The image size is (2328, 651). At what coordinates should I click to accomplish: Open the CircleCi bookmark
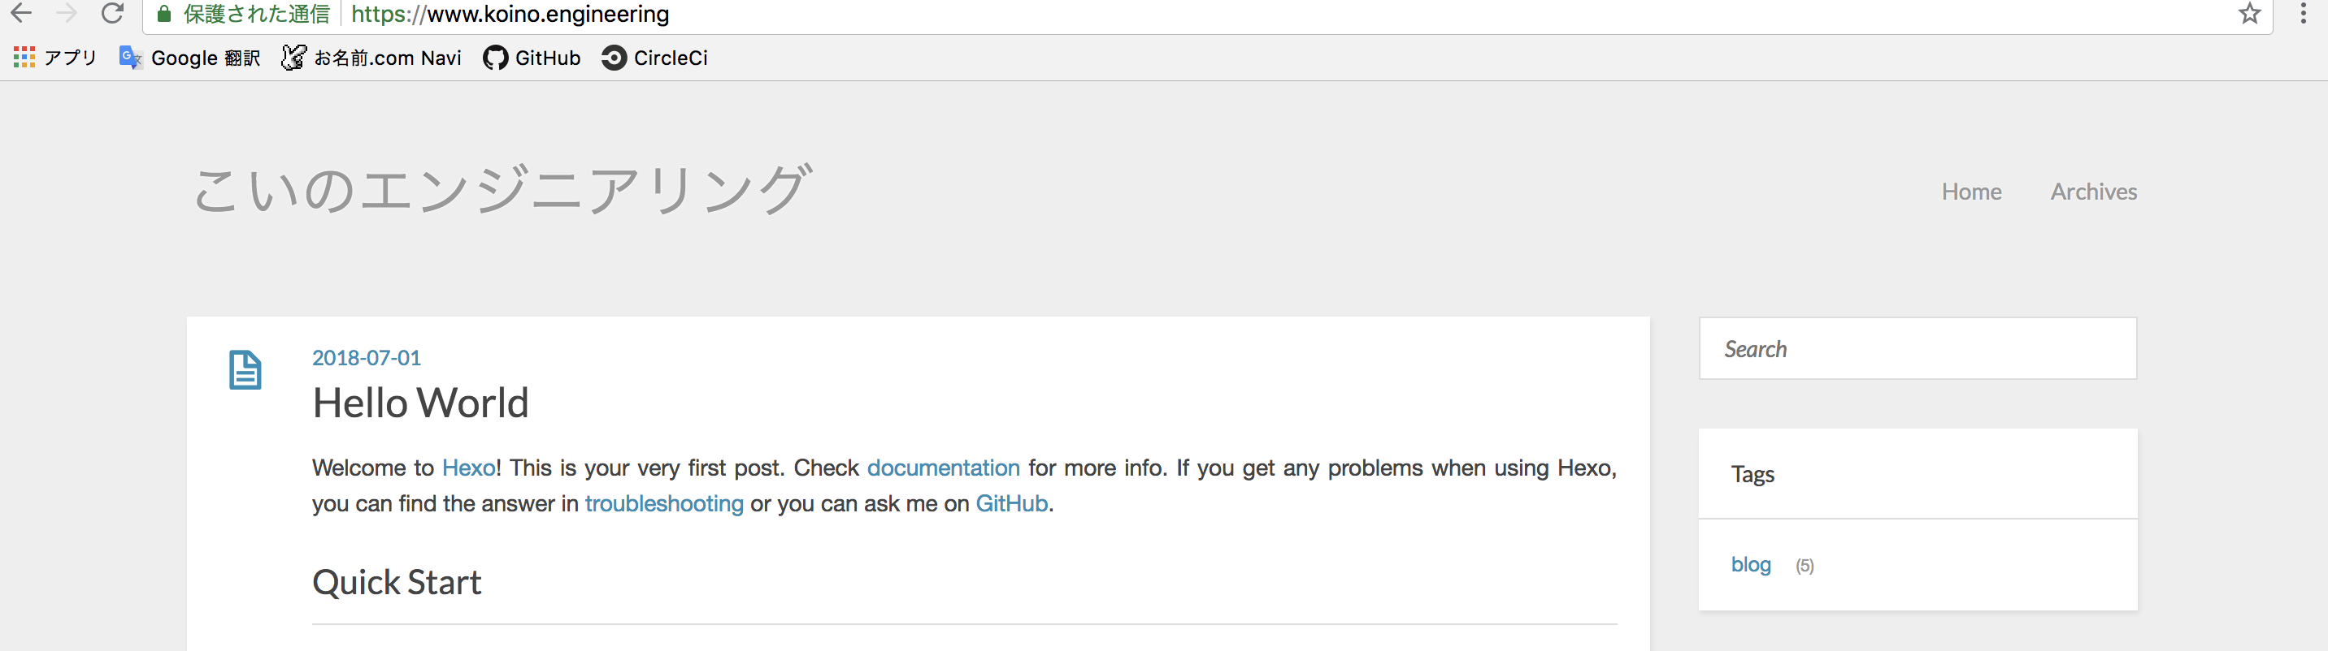pos(654,58)
